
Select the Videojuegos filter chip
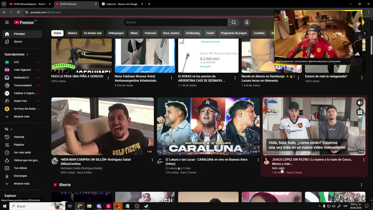click(x=116, y=33)
